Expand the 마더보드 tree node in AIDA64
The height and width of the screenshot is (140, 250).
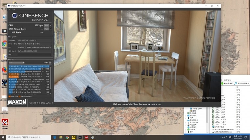point(186,113)
